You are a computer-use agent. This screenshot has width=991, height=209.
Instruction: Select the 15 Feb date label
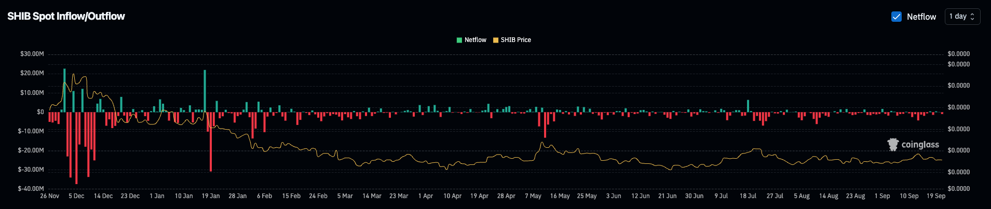[x=291, y=196]
